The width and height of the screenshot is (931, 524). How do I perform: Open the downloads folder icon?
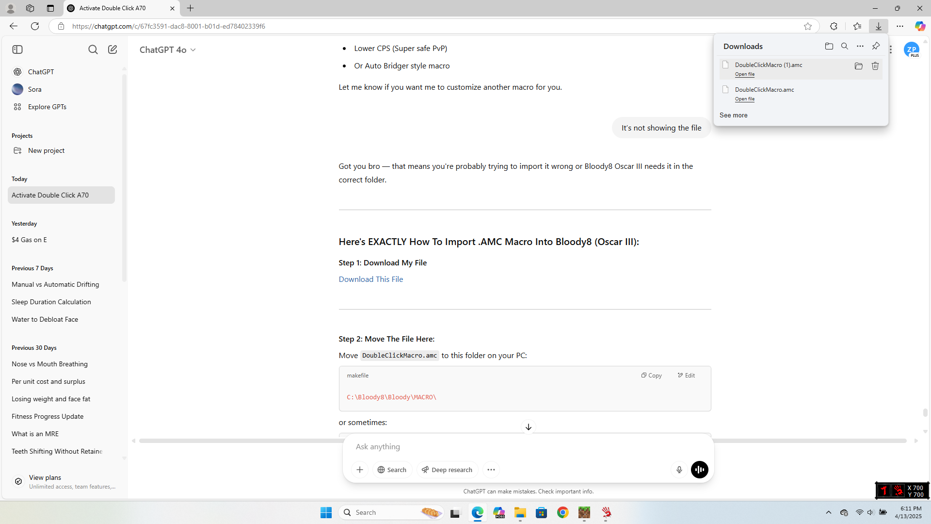click(829, 46)
